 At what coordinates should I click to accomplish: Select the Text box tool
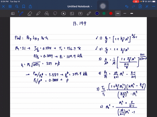click(x=80, y=14)
